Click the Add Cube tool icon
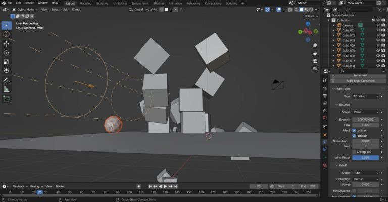The image size is (388, 202). tap(6, 99)
